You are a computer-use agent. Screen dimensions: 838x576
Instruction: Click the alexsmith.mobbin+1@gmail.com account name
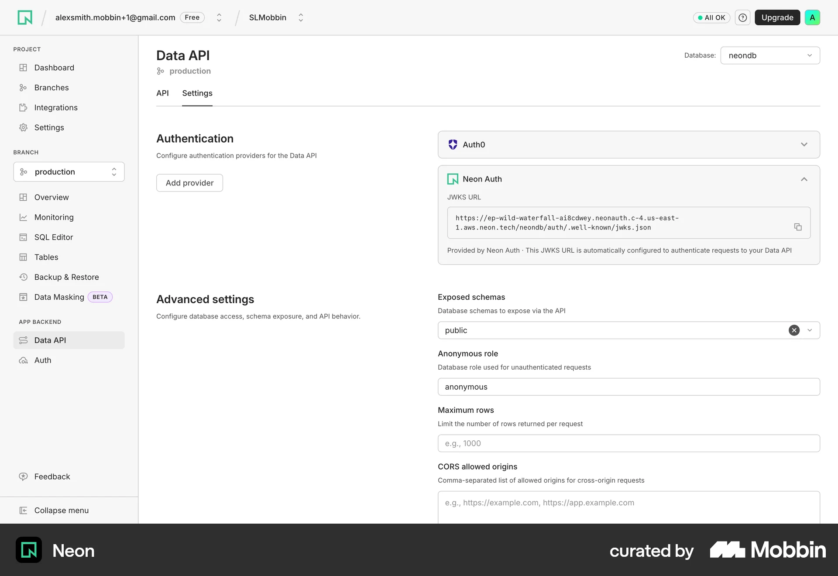[115, 17]
